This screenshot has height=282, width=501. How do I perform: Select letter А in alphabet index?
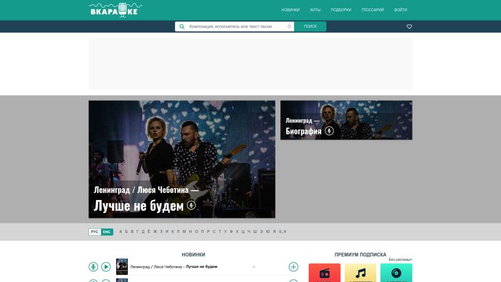(120, 232)
